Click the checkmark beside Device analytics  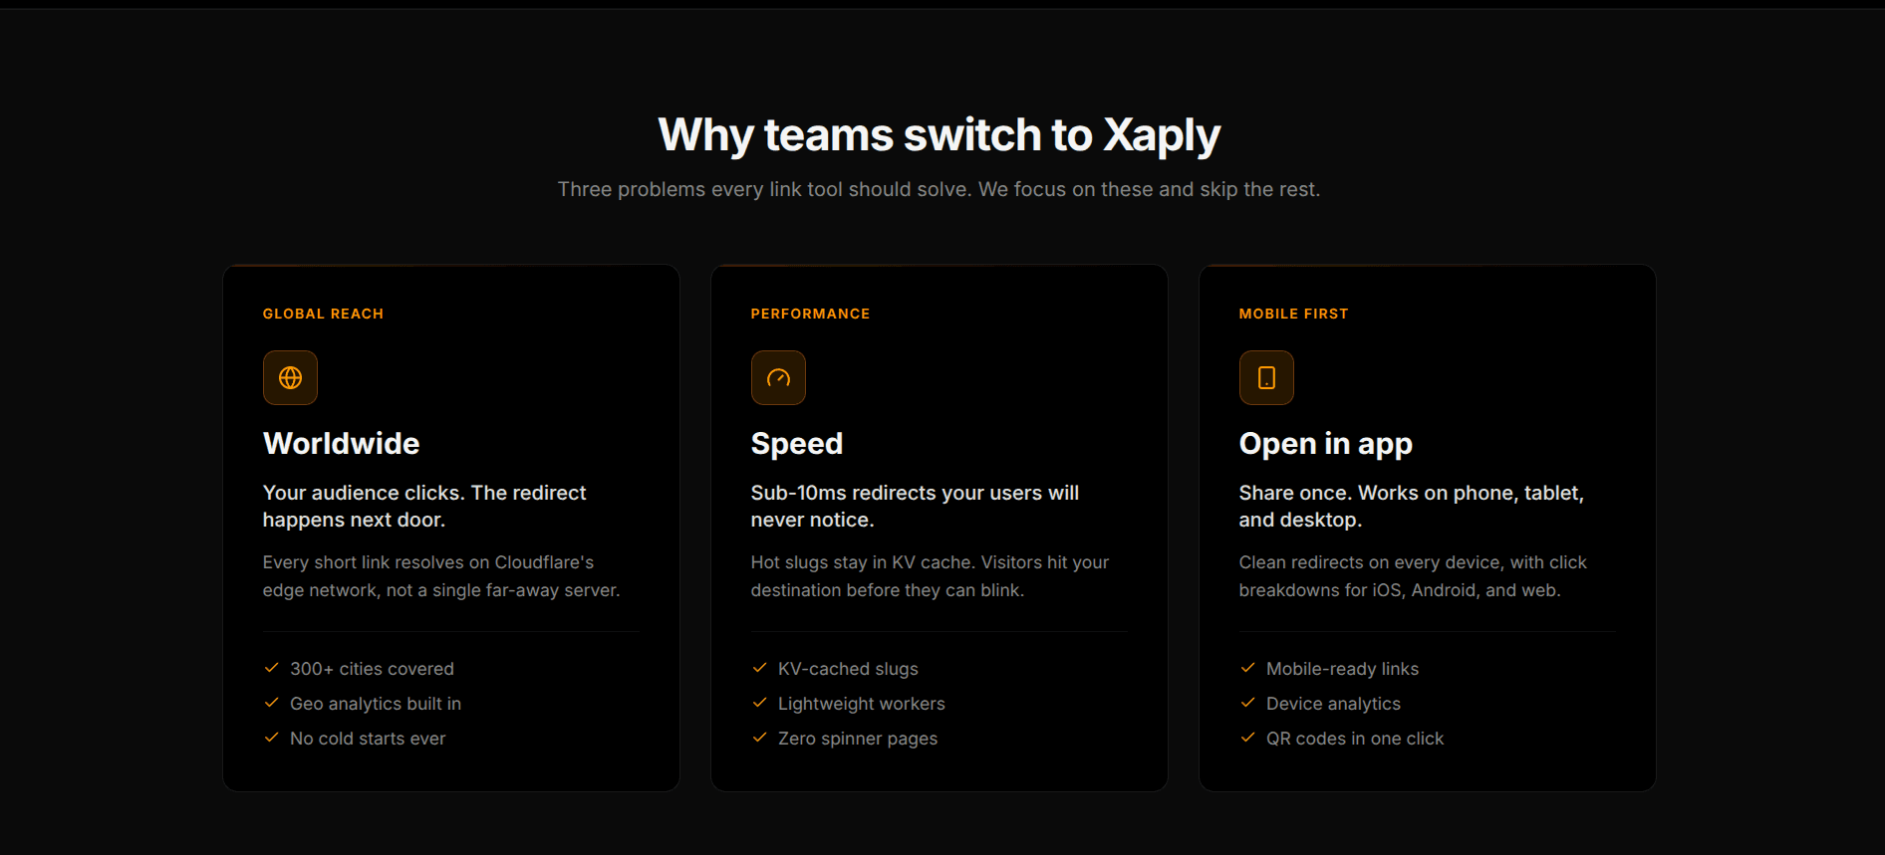1247,703
